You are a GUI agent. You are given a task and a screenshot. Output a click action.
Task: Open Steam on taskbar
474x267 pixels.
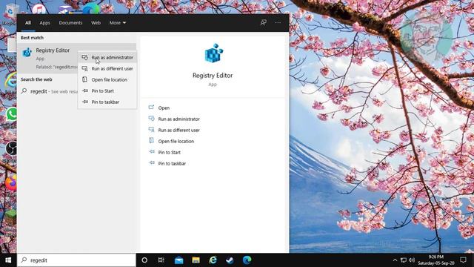230,260
